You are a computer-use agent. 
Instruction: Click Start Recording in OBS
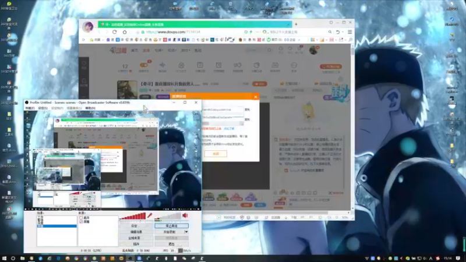point(170,232)
